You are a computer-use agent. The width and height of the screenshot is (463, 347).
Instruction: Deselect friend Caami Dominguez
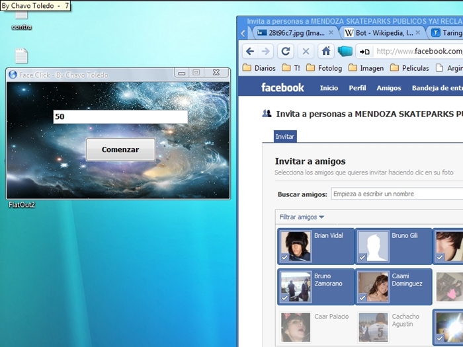(394, 286)
